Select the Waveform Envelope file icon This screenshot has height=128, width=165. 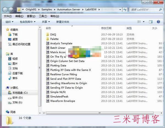pyautogui.click(x=48, y=101)
